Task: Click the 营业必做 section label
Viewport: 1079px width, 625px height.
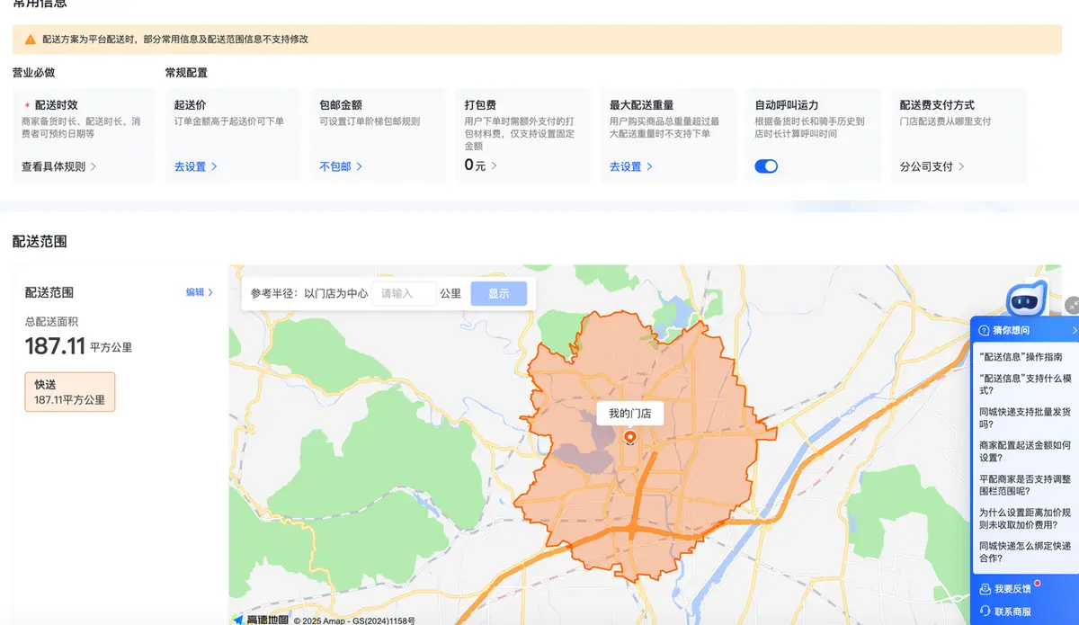Action: tap(34, 72)
